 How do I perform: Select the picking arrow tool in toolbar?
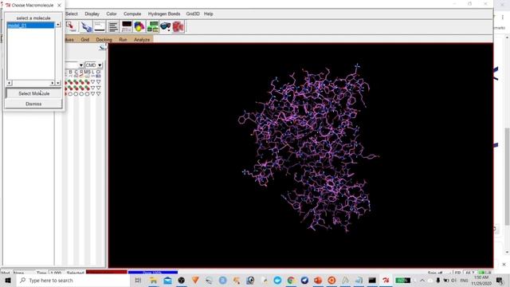coord(71,26)
